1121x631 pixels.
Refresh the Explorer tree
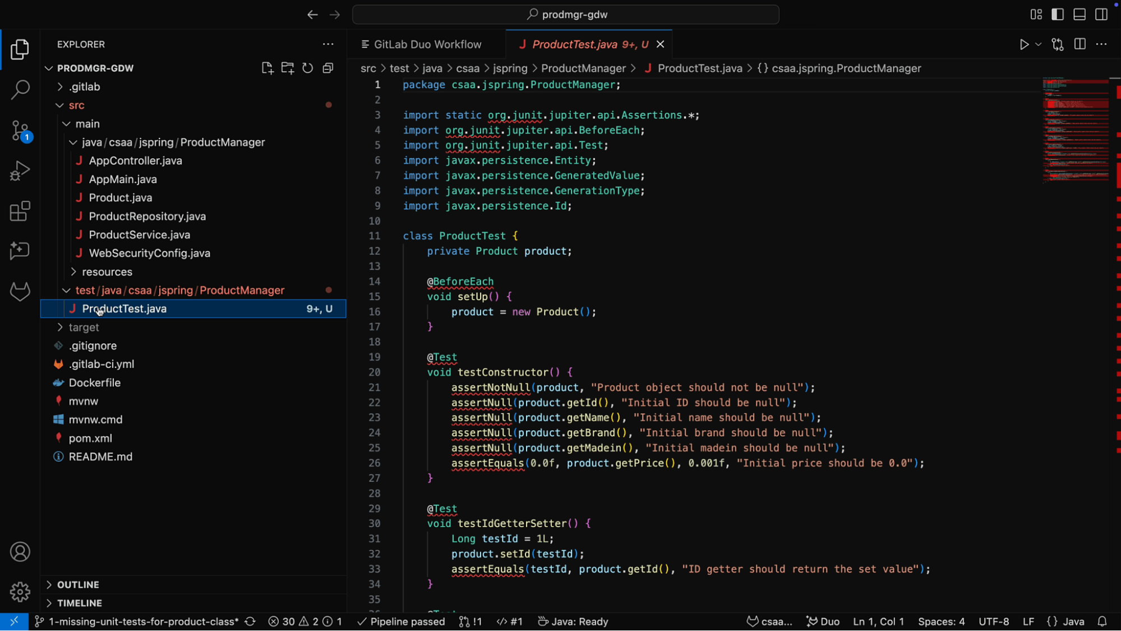click(307, 68)
